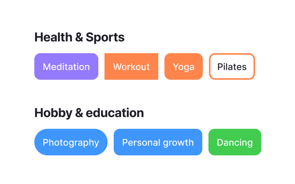Deselect the blue Personal growth chip

click(x=158, y=142)
